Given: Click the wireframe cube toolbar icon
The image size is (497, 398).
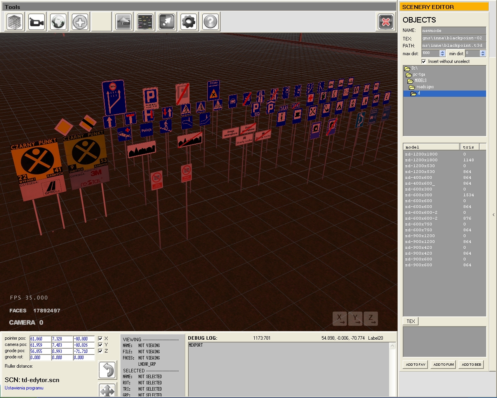Looking at the screenshot, I should pyautogui.click(x=15, y=22).
